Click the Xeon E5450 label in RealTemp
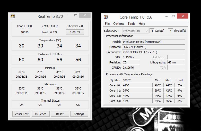The height and width of the screenshot is (131, 201). 24,26
